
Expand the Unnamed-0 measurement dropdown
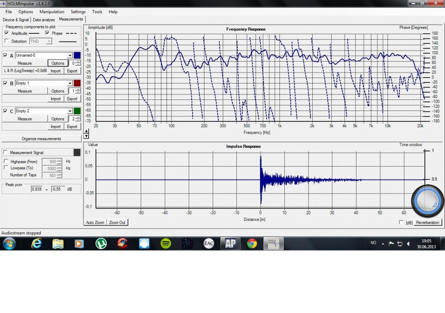tap(70, 56)
